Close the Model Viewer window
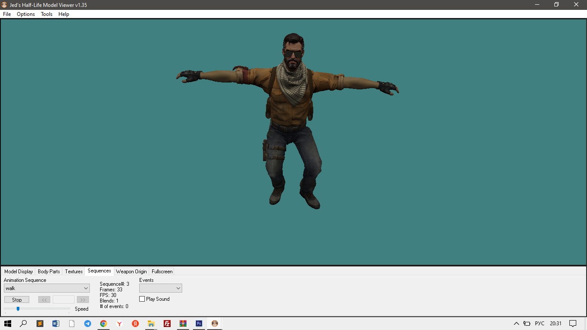This screenshot has height=330, width=587. (577, 5)
